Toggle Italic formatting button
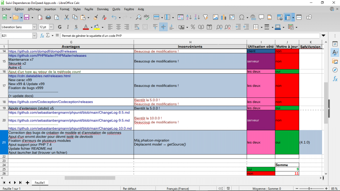The width and height of the screenshot is (340, 191). tap(68, 27)
